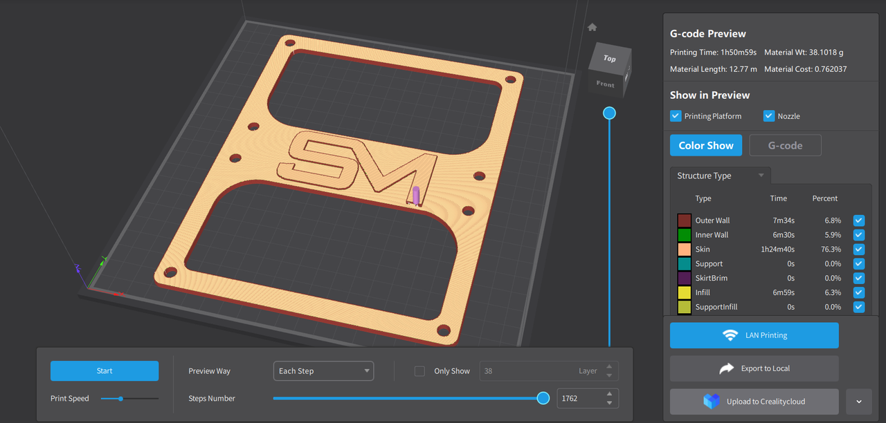886x423 pixels.
Task: Click the Start button
Action: pos(105,371)
